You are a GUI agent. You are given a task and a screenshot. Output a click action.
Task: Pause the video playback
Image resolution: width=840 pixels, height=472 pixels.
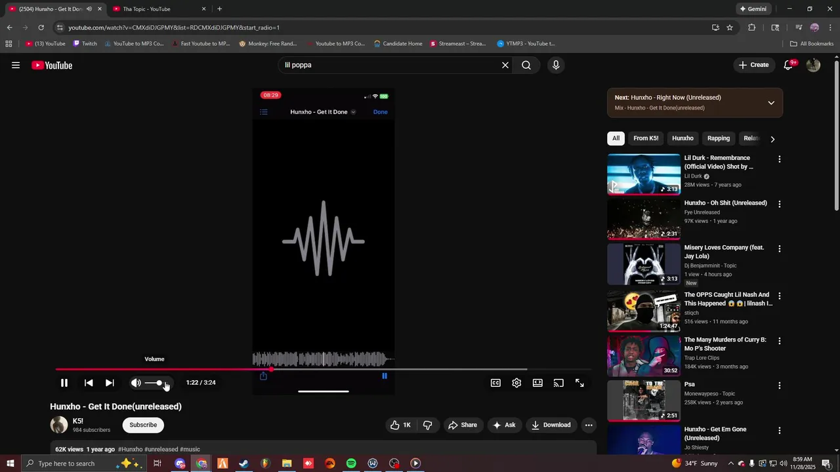pos(64,383)
